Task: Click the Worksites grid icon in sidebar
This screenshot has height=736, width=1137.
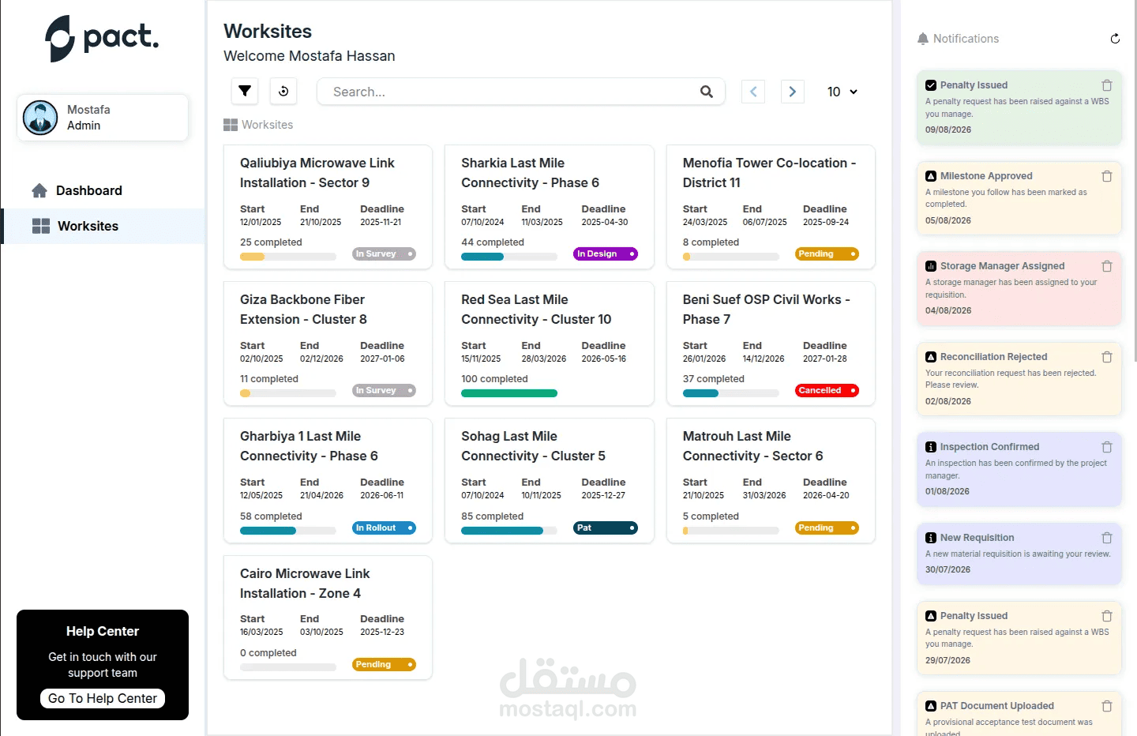Action: tap(41, 226)
